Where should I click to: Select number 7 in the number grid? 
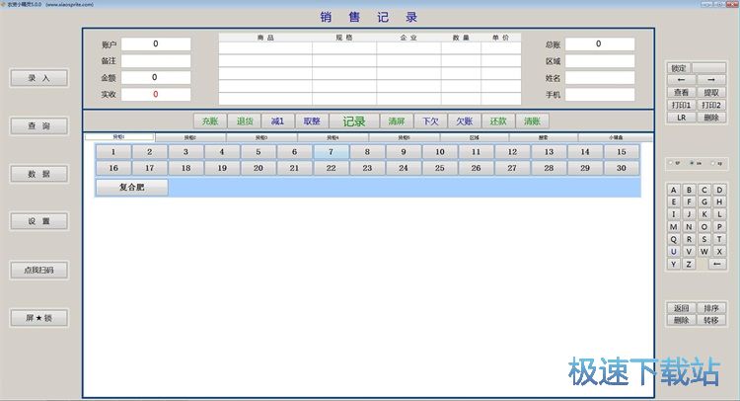click(x=331, y=152)
